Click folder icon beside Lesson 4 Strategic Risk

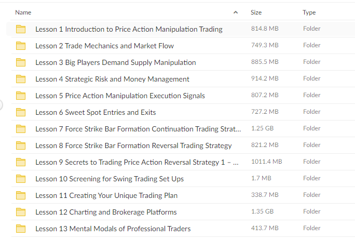coord(21,79)
